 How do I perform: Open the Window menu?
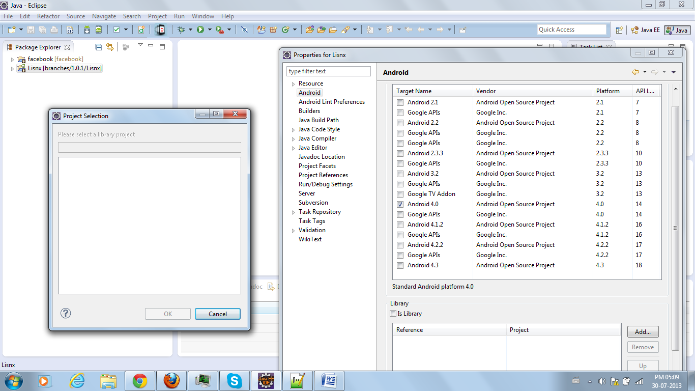point(203,16)
